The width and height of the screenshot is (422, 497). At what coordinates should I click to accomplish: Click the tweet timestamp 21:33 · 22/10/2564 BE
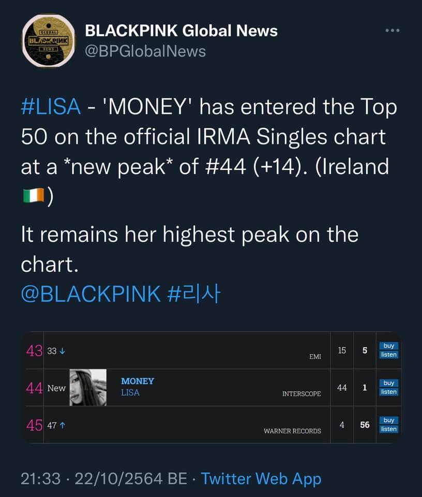tap(104, 478)
